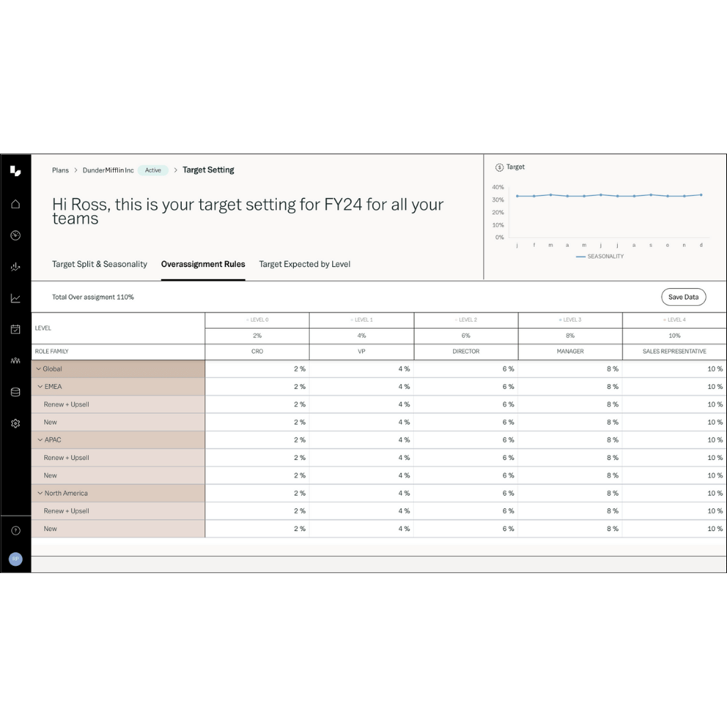727x727 pixels.
Task: Open the Home dashboard from sidebar
Action: click(15, 203)
